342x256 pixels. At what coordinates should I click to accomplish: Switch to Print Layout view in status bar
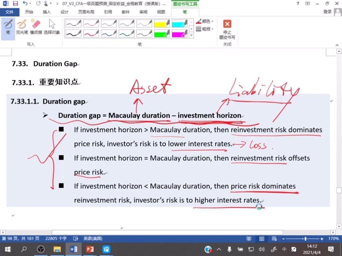pyautogui.click(x=262, y=239)
